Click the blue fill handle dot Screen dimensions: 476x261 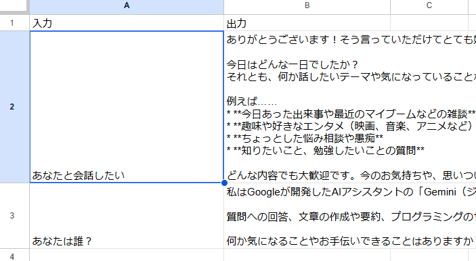tap(224, 183)
